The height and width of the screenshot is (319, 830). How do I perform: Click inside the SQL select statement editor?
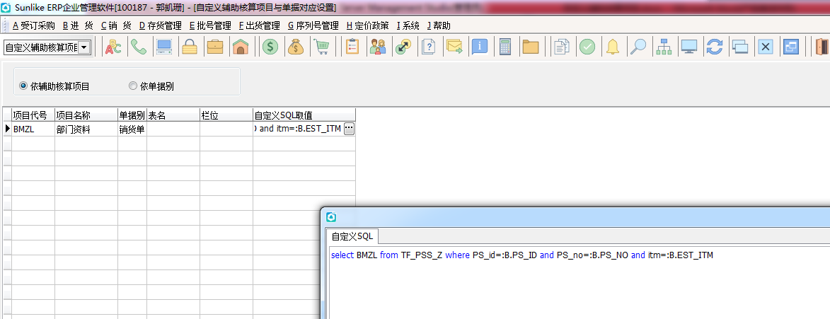tap(579, 281)
